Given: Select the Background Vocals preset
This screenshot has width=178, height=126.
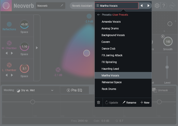Looking at the screenshot, I should tap(123, 35).
